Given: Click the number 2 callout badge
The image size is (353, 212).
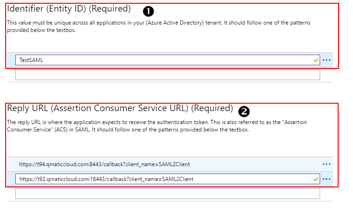Looking at the screenshot, I should coord(244,111).
